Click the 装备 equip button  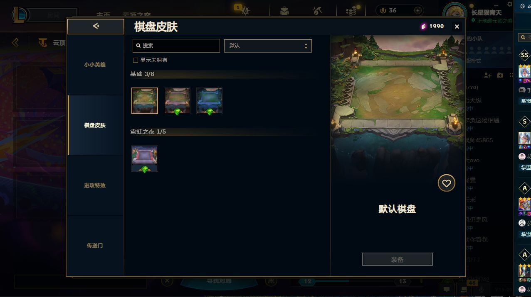click(x=397, y=259)
